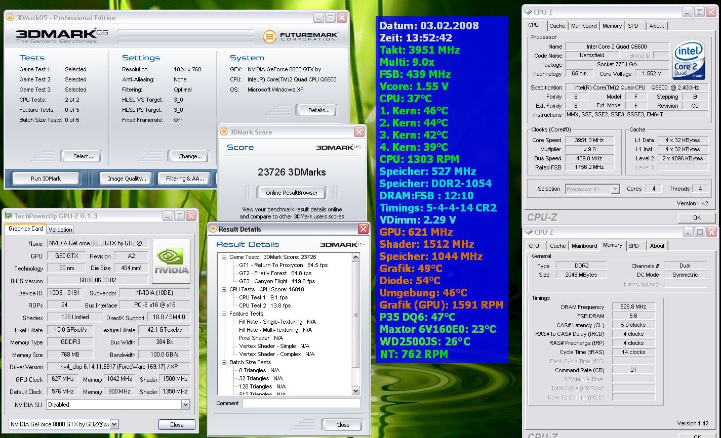Open SPD tab in top CPU-Z
721x438 pixels.
pyautogui.click(x=633, y=26)
